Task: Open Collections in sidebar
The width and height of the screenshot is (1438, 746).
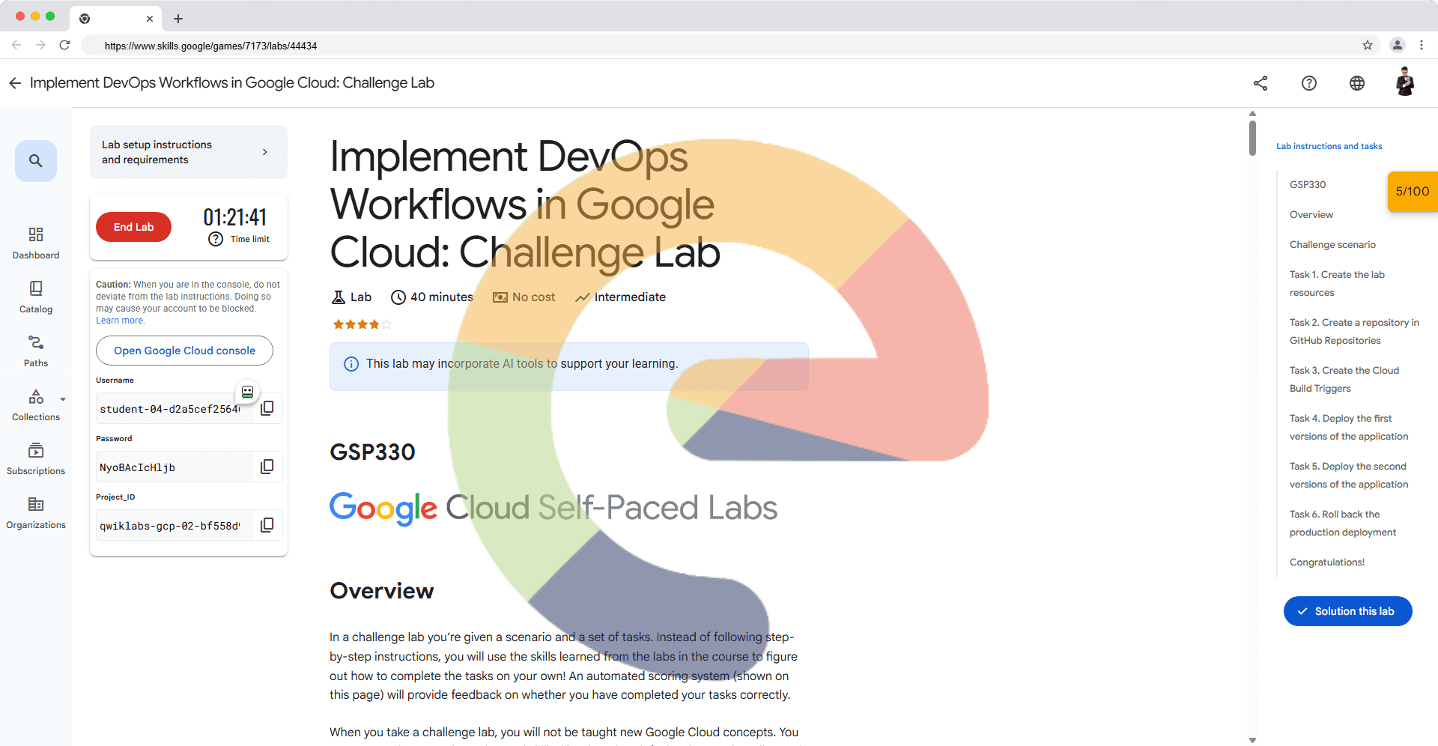Action: (36, 405)
